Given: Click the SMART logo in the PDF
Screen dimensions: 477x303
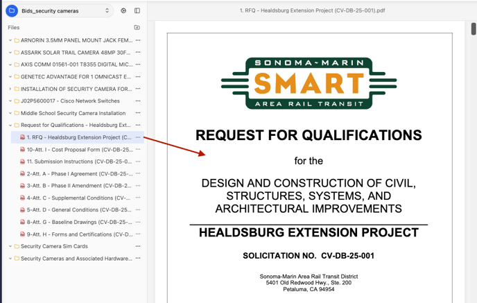Looking at the screenshot, I should point(309,83).
